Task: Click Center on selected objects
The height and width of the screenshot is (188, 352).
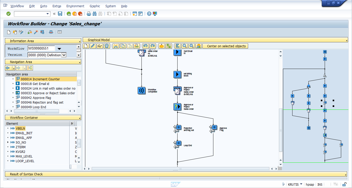Action: click(x=225, y=46)
